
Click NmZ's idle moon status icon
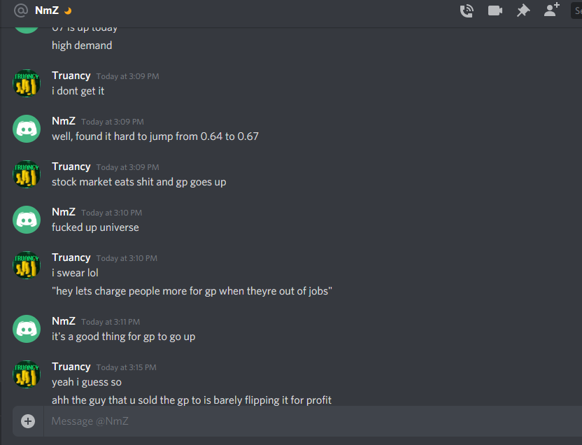coord(68,11)
